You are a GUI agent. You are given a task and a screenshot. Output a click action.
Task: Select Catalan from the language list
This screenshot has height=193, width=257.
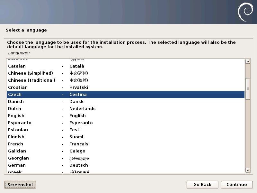click(126, 66)
